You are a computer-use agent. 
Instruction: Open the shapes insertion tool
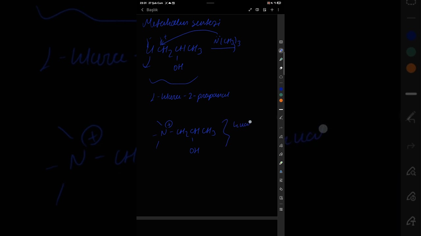click(281, 189)
